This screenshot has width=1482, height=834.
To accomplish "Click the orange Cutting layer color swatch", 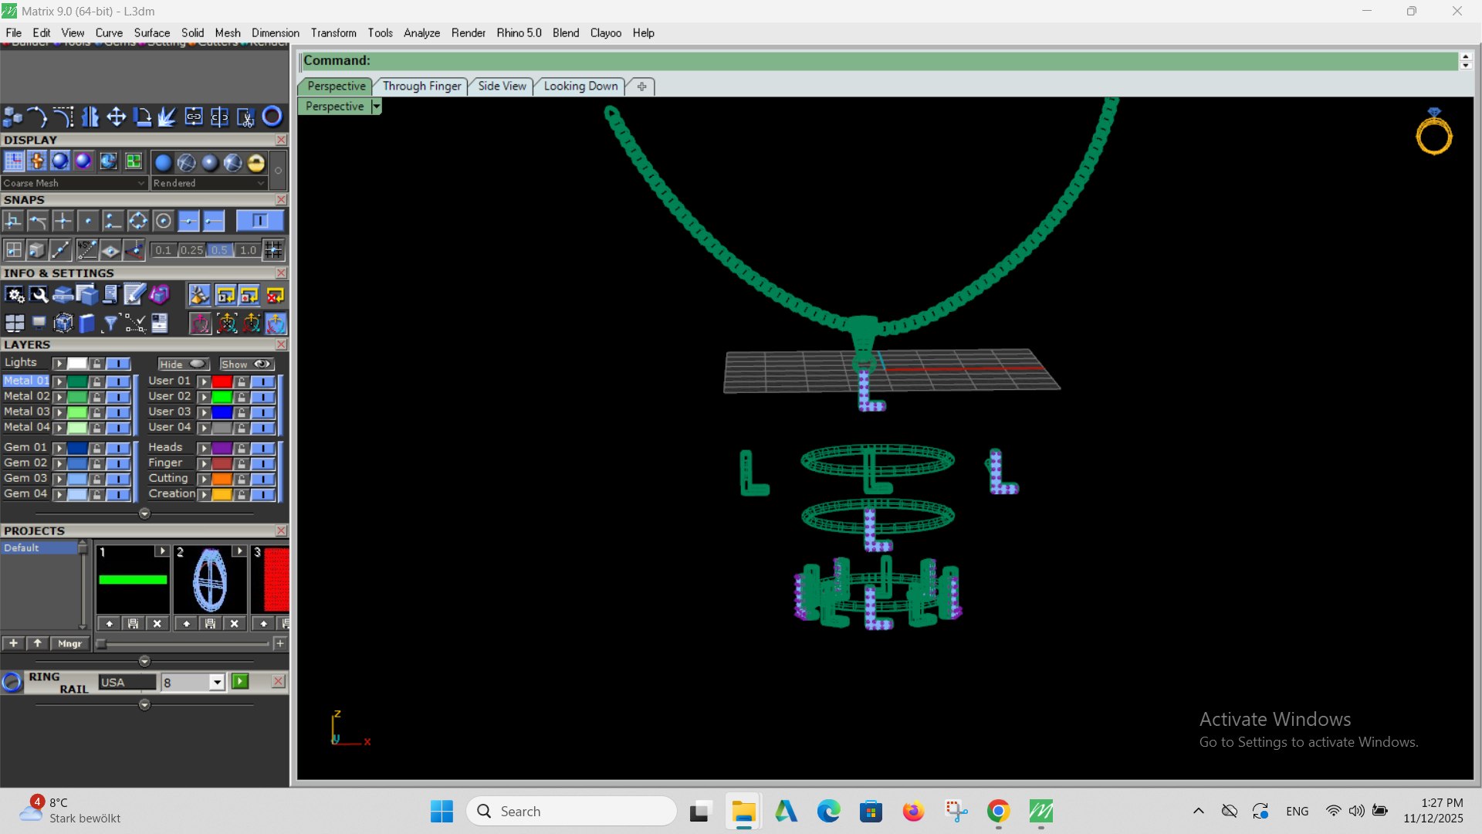I will [x=222, y=479].
